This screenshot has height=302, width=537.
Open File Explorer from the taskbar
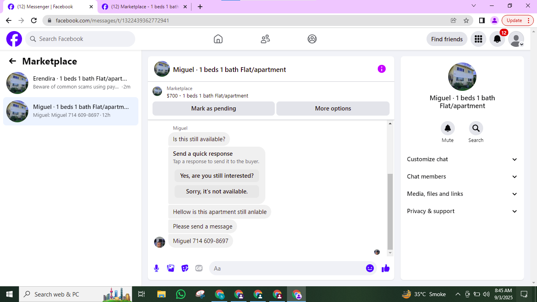[x=161, y=294]
